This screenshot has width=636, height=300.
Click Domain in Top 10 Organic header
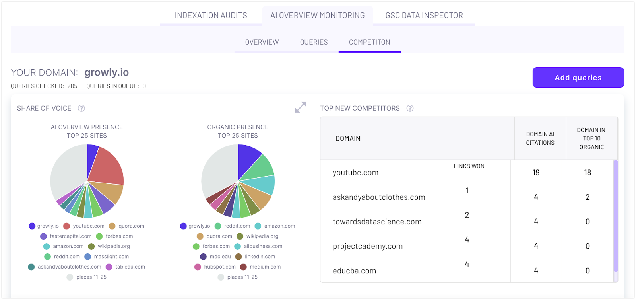[591, 138]
